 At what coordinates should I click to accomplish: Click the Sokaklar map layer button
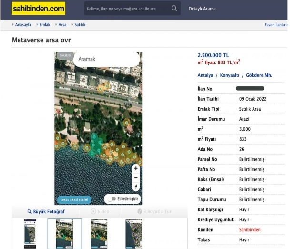pyautogui.click(x=64, y=55)
